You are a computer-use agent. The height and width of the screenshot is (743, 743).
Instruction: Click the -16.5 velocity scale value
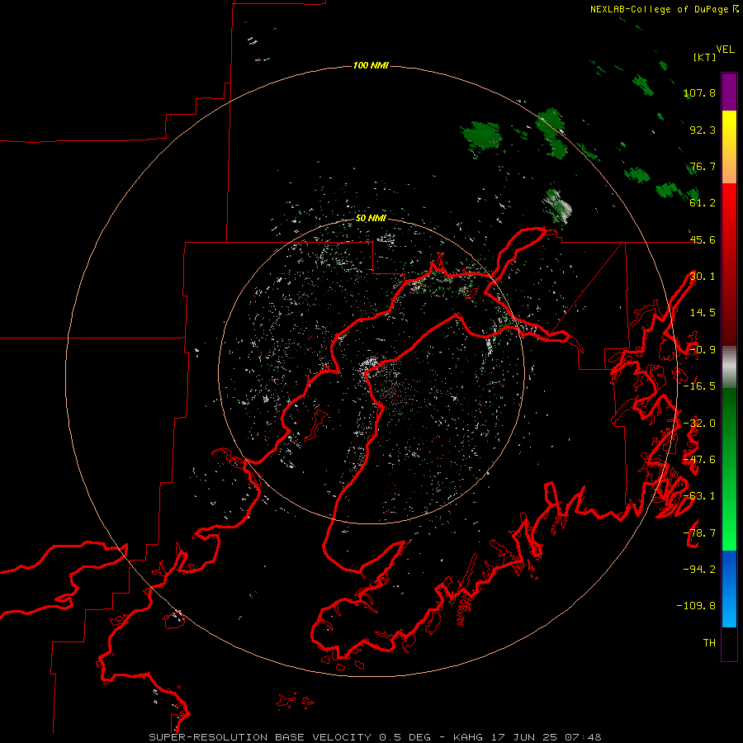(x=699, y=386)
